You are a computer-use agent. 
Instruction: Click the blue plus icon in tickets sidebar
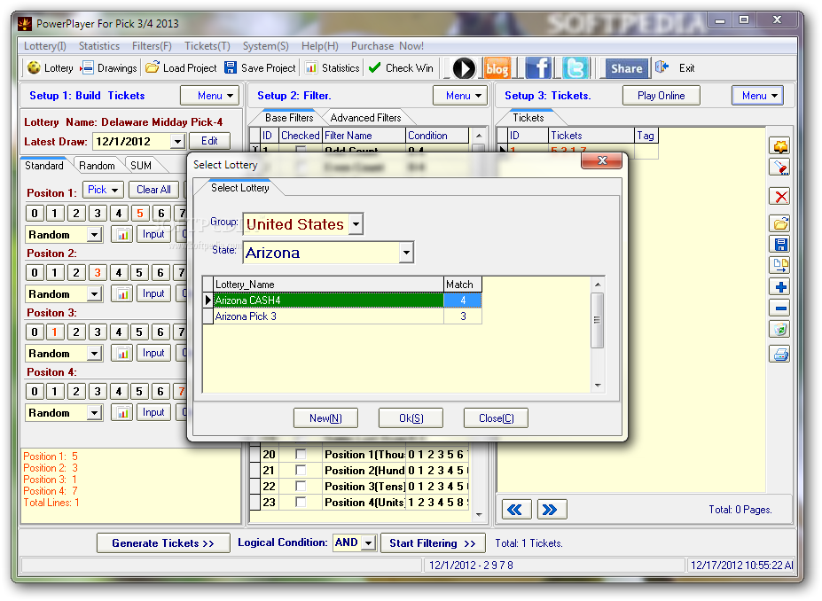[780, 287]
